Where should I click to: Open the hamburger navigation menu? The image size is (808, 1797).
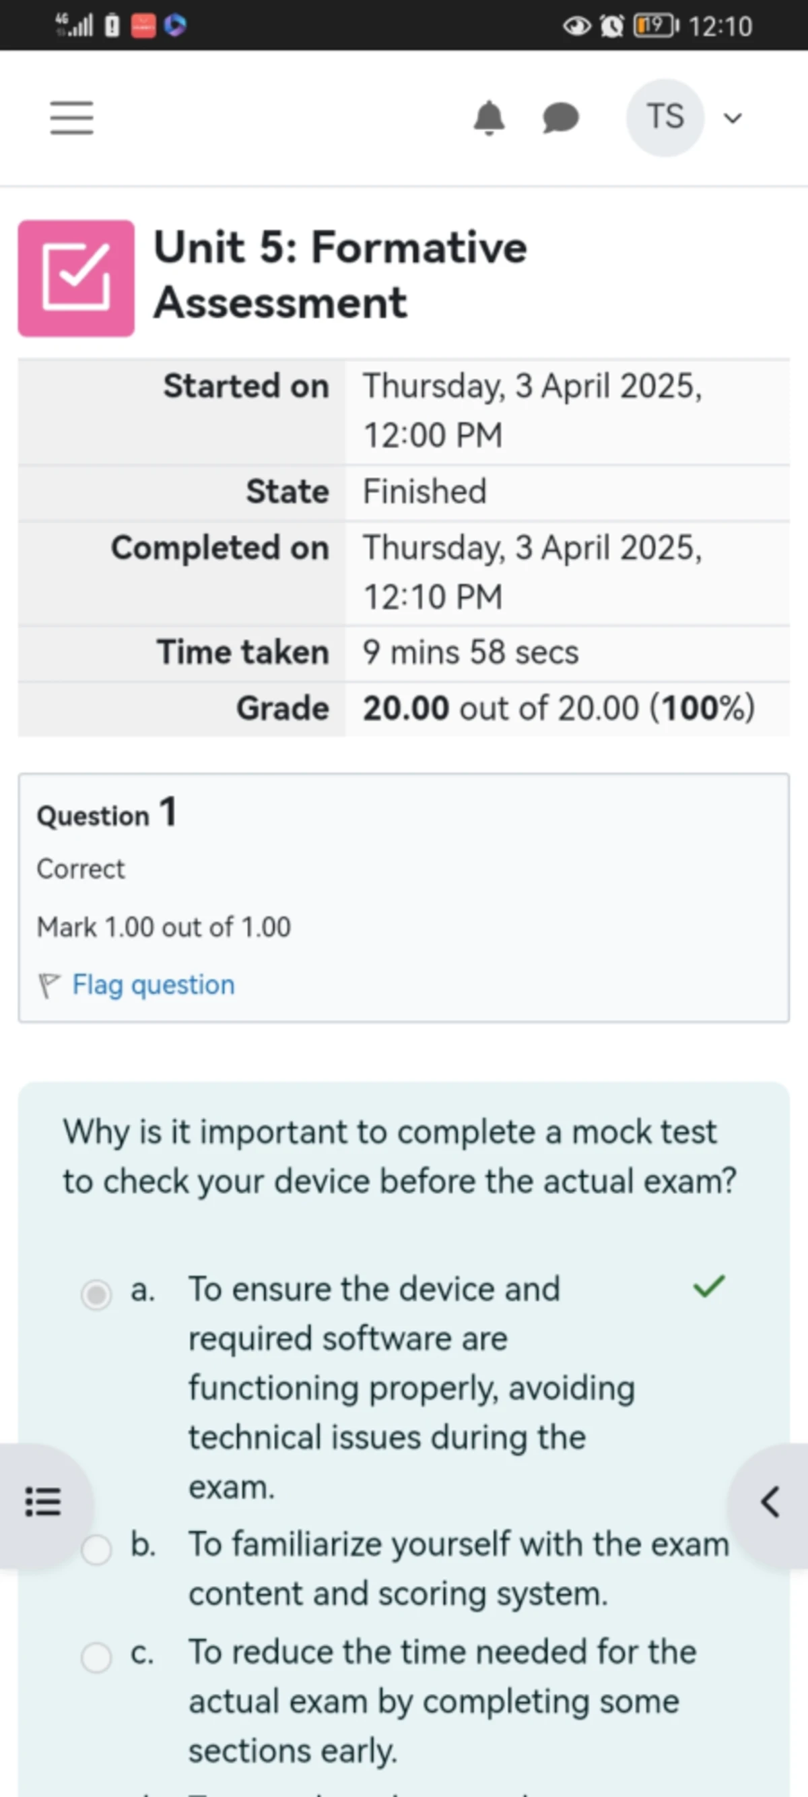pos(71,117)
